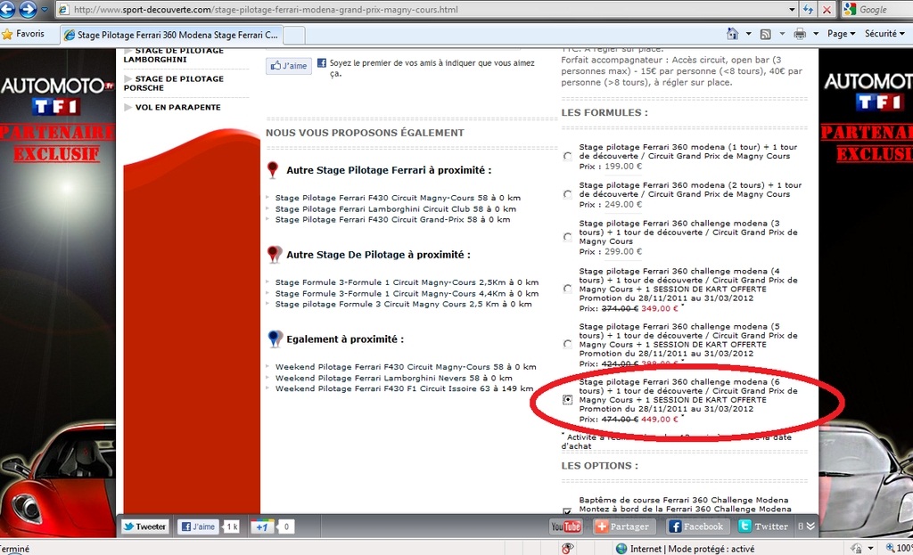Click the RSS feeds icon
Viewport: 913px width, 555px height.
point(766,34)
